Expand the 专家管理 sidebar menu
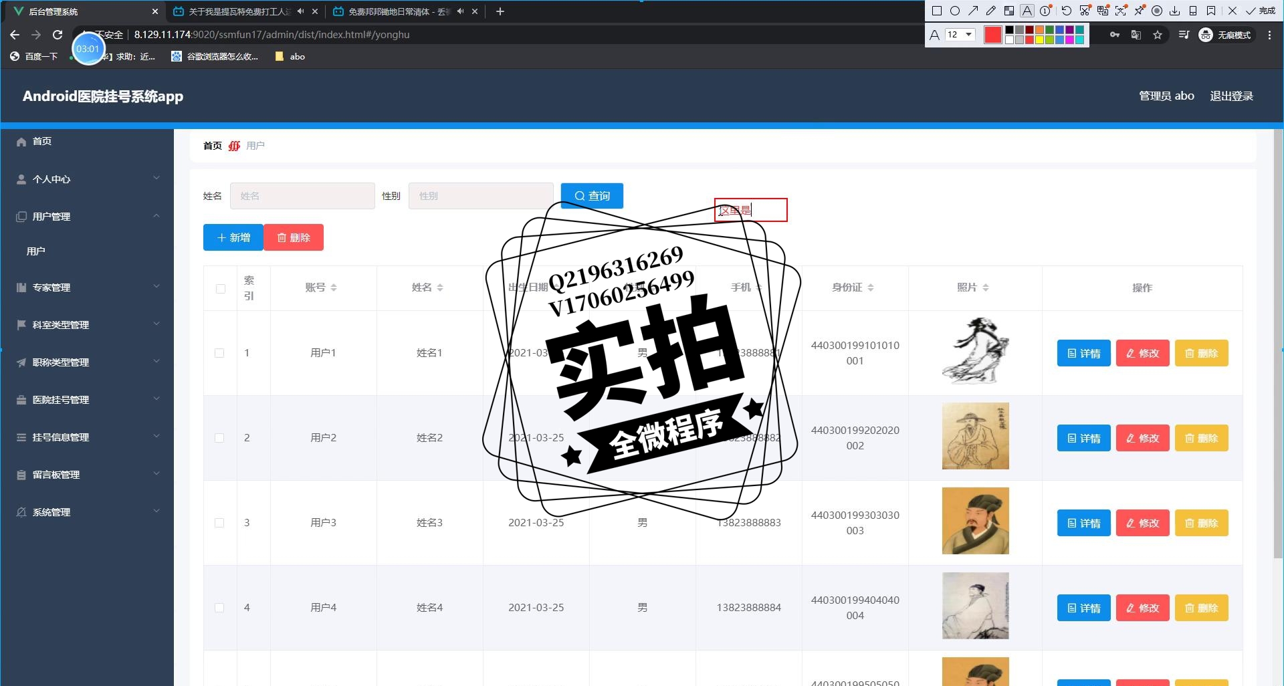1284x686 pixels. [x=87, y=288]
